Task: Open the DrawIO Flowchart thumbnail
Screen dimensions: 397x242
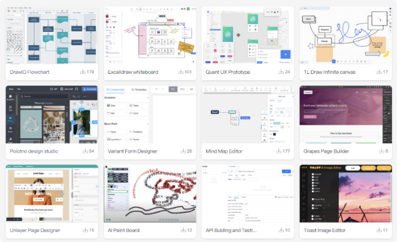Action: pyautogui.click(x=52, y=35)
